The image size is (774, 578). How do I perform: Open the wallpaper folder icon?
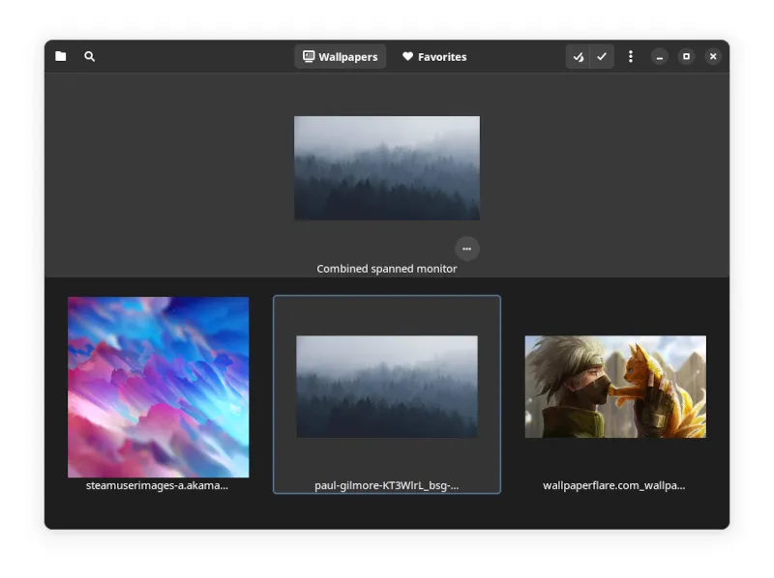click(x=61, y=57)
